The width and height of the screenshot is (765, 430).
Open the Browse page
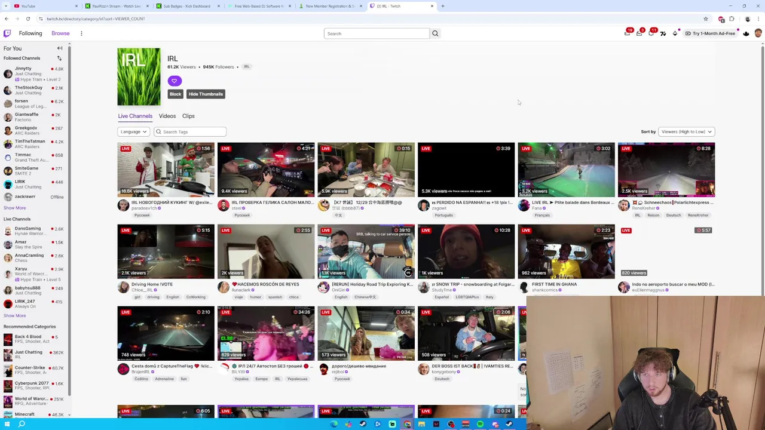(60, 33)
